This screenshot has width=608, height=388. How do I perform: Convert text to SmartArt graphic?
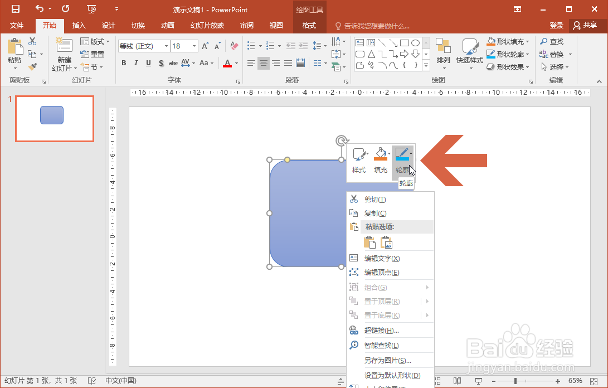[338, 67]
